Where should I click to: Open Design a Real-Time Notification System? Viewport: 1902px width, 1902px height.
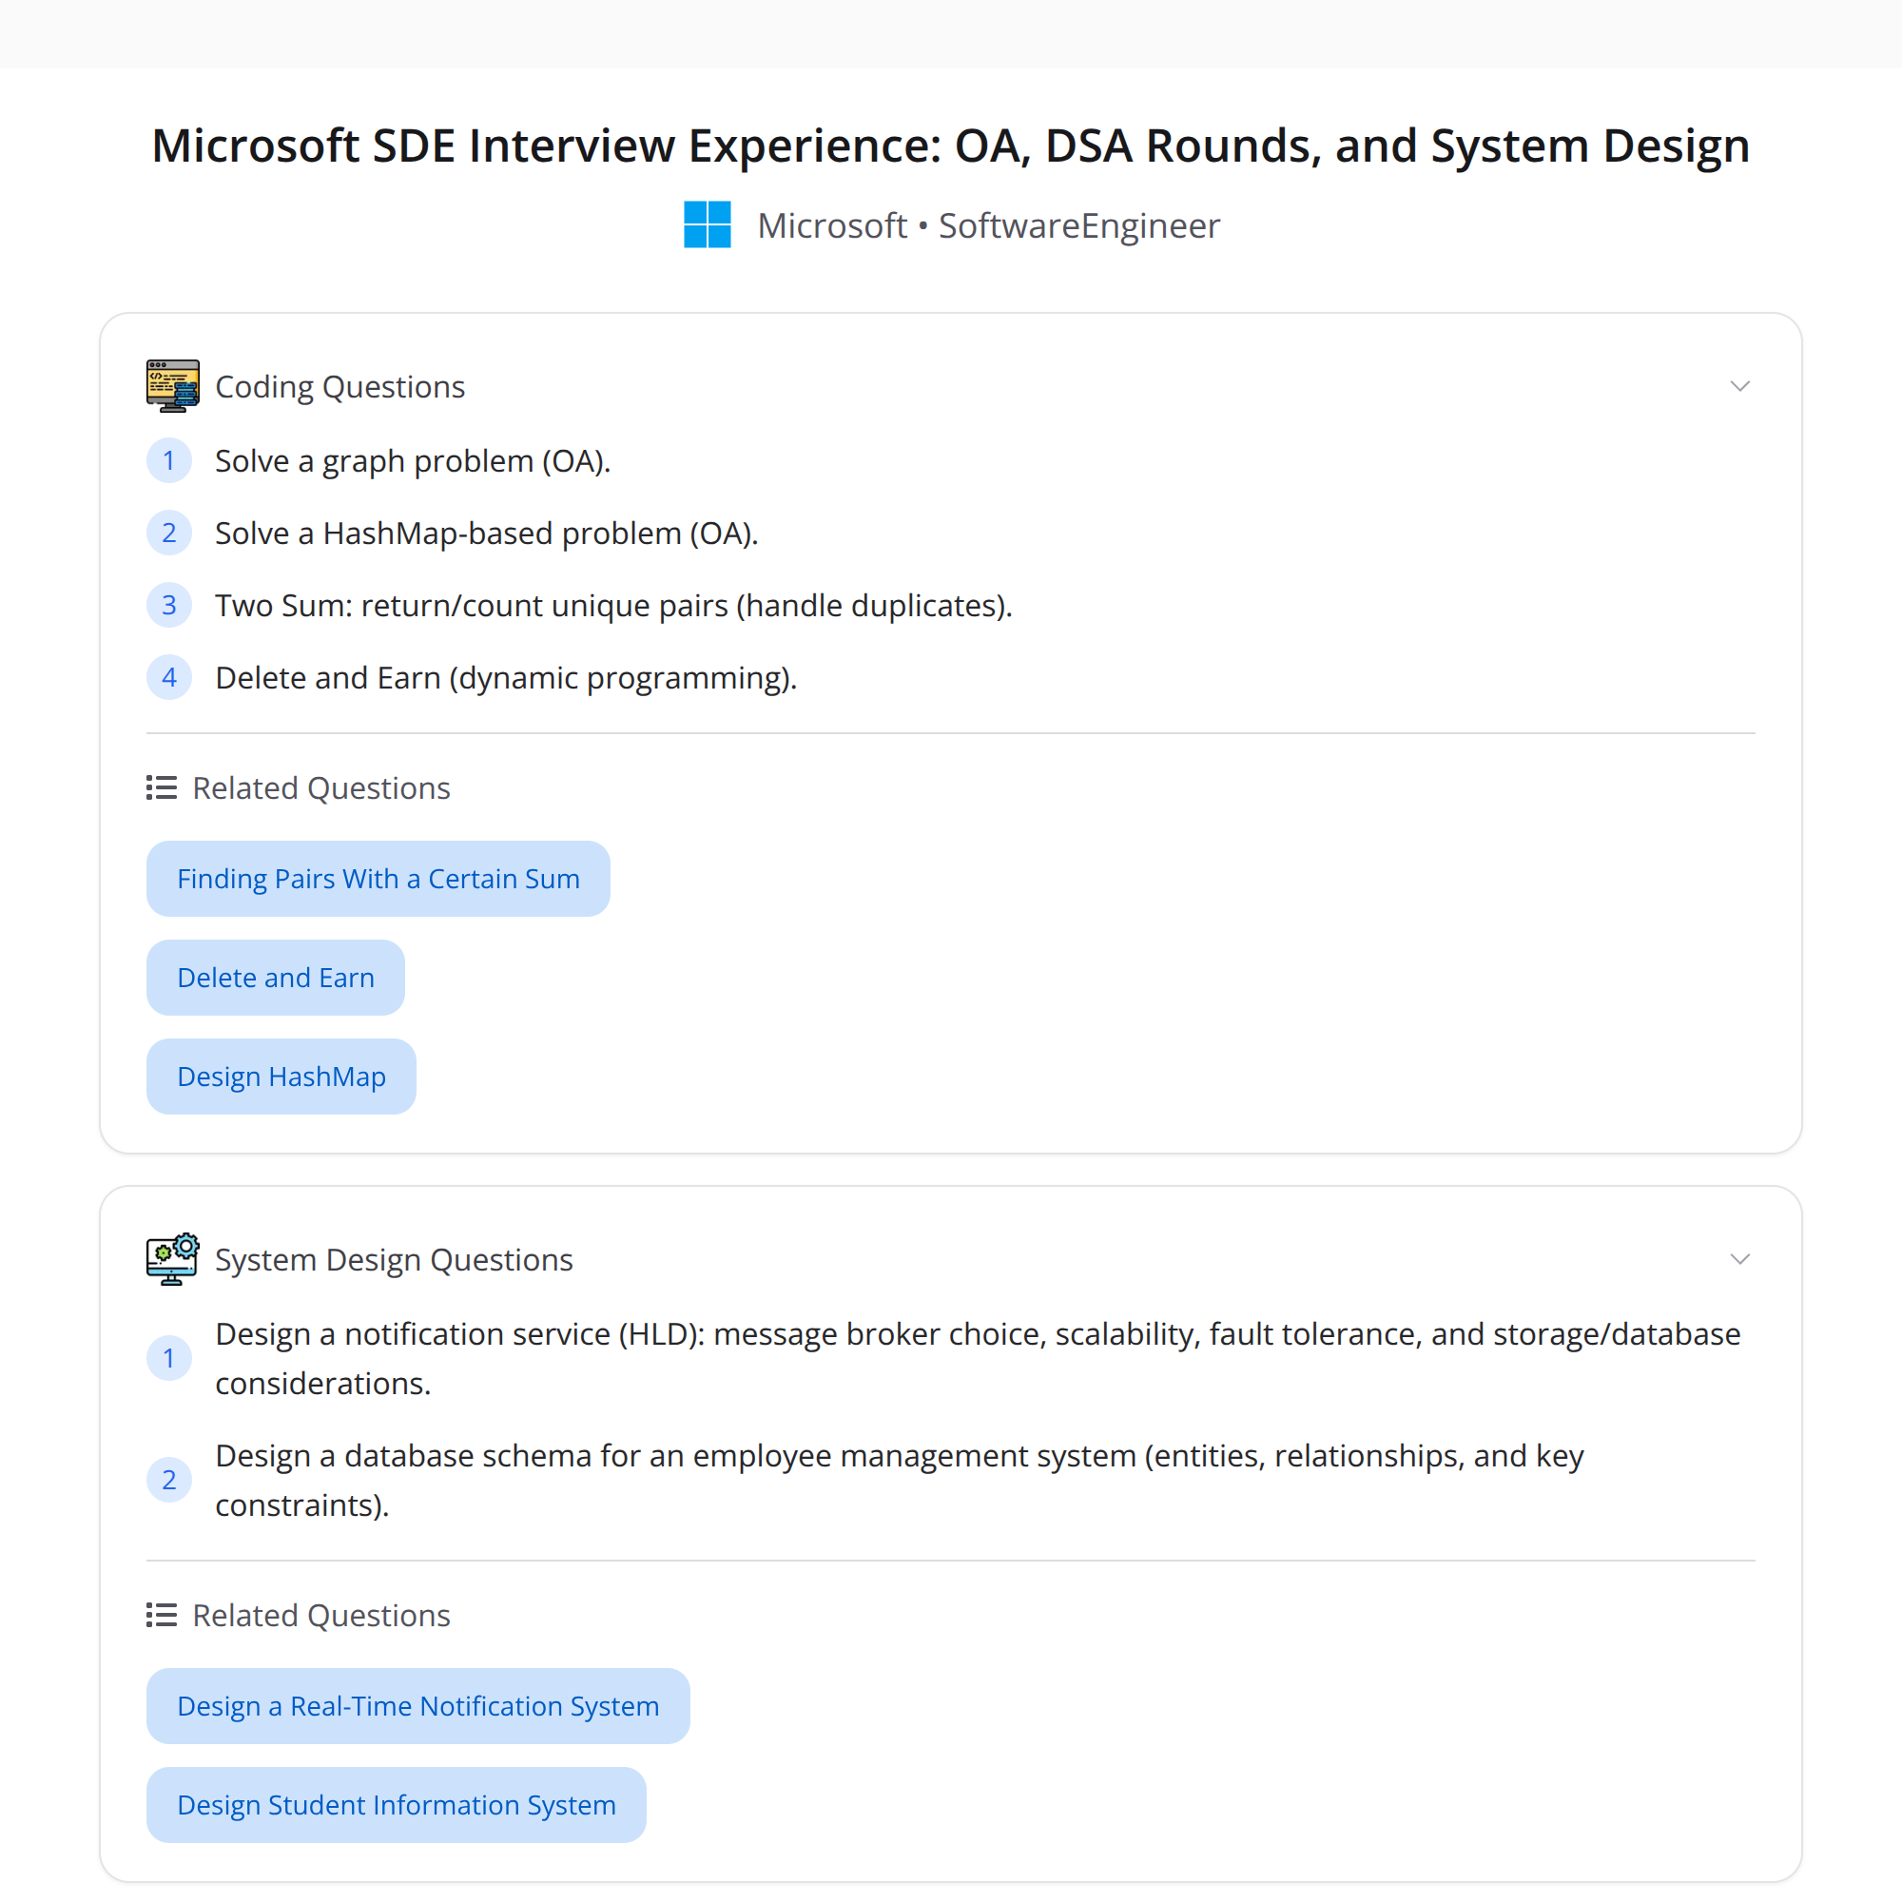click(x=418, y=1706)
